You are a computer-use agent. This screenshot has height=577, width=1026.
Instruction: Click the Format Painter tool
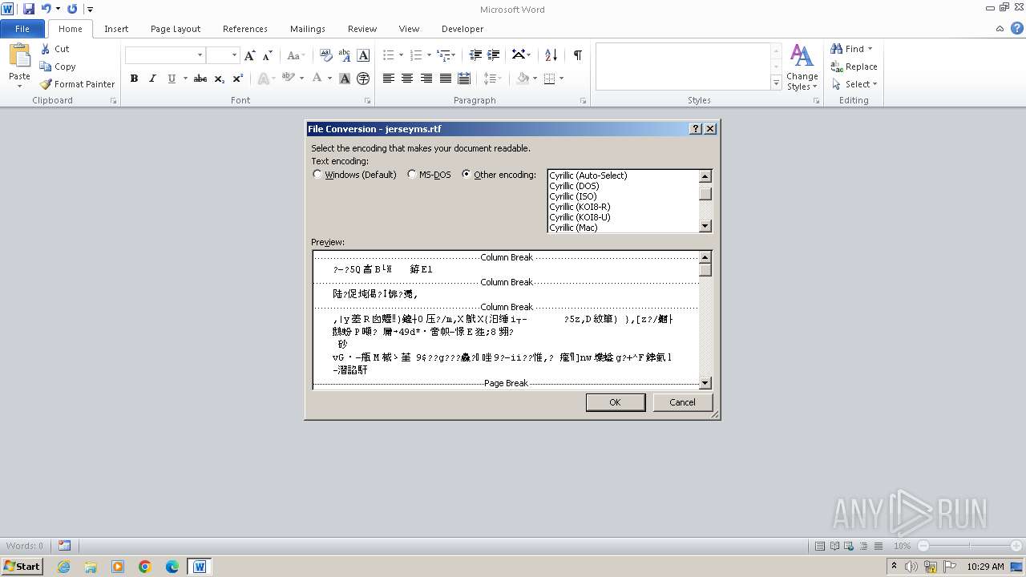point(77,84)
